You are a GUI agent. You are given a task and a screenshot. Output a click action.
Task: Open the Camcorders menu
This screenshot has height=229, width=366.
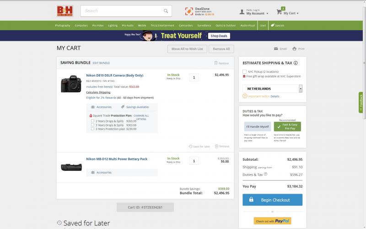186,25
